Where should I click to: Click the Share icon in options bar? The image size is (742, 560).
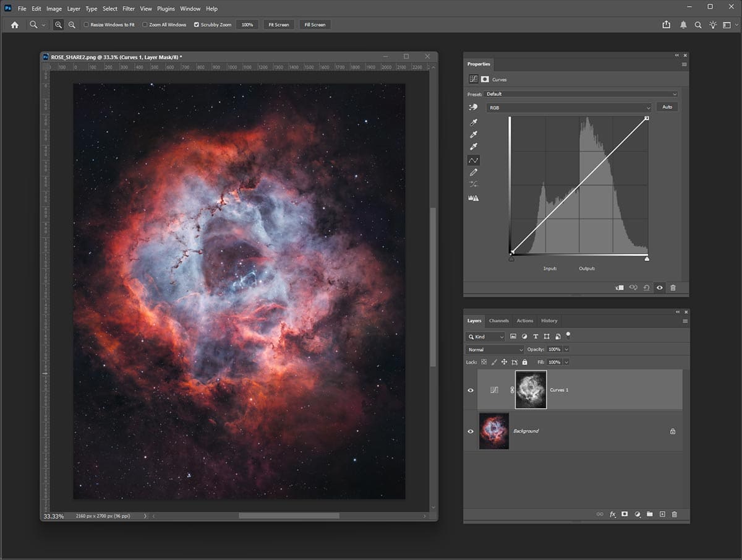(666, 25)
